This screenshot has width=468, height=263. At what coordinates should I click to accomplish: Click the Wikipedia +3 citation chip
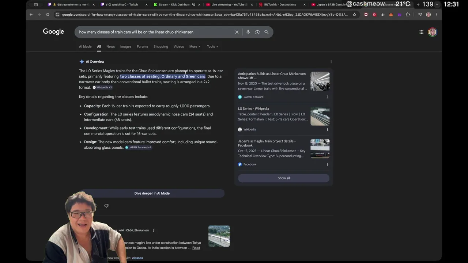[102, 88]
